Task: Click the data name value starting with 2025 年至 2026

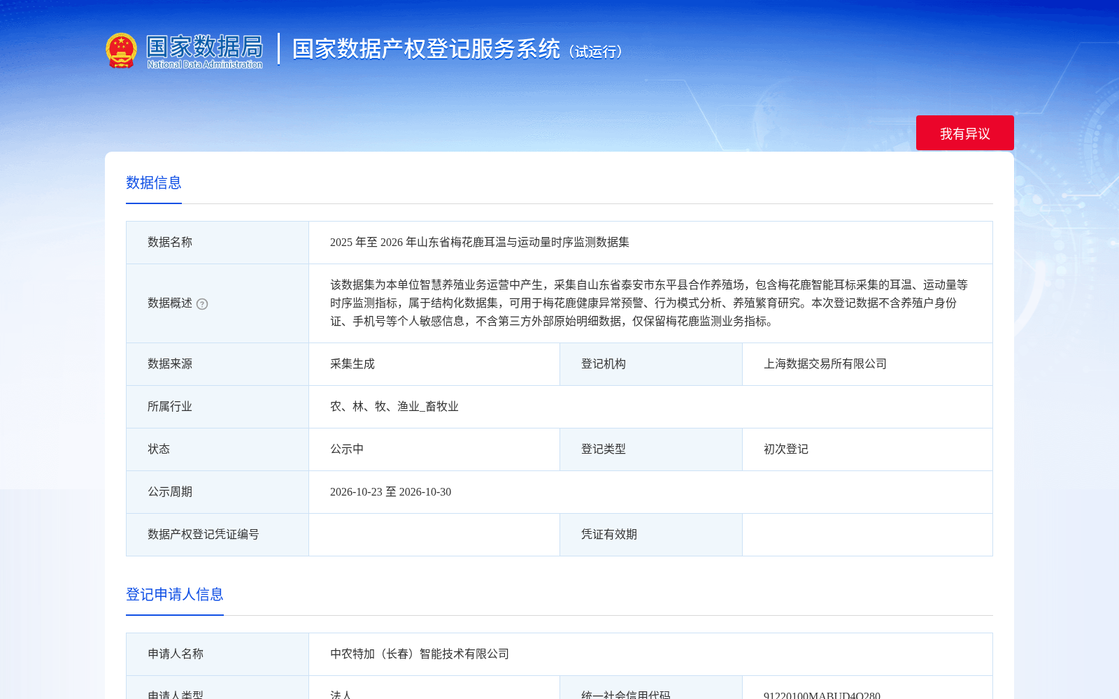Action: click(480, 242)
